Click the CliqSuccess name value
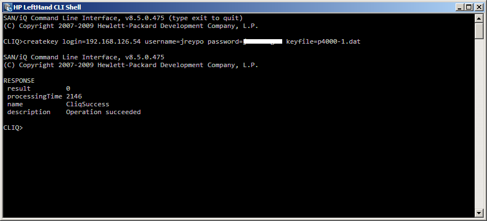This screenshot has width=487, height=221. point(88,104)
